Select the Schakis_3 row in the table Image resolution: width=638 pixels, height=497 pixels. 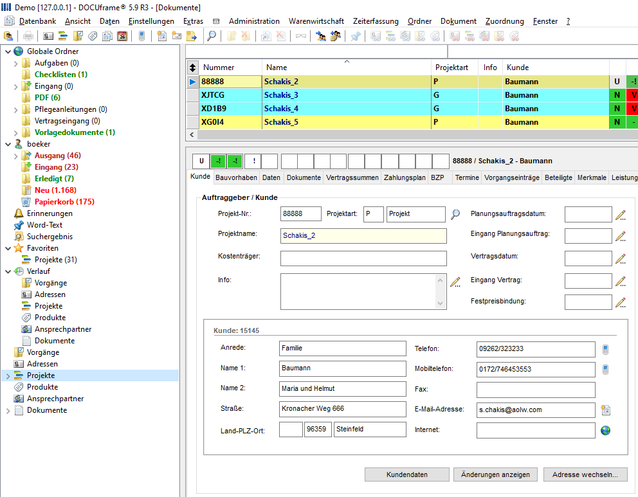tap(412, 95)
